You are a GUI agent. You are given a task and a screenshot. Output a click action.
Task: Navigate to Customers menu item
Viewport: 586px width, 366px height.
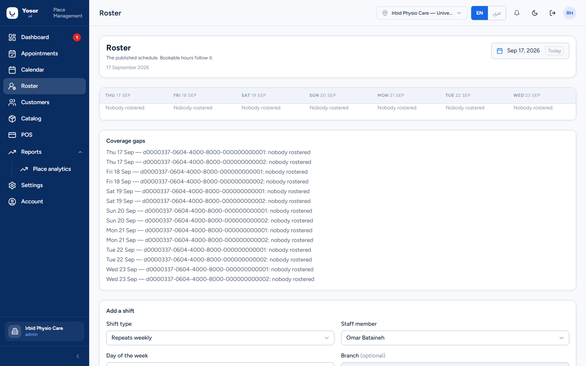click(44, 102)
